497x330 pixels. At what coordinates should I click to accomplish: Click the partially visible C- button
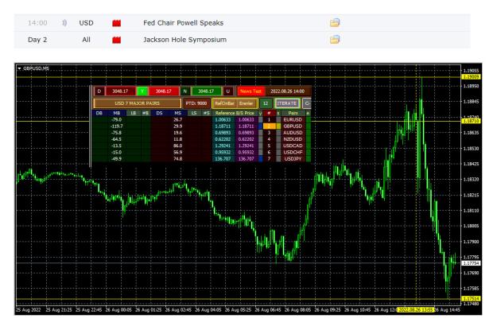(x=307, y=103)
